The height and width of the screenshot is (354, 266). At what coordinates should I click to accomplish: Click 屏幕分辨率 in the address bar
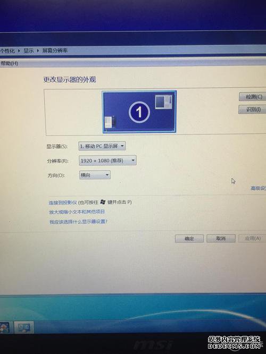55,50
